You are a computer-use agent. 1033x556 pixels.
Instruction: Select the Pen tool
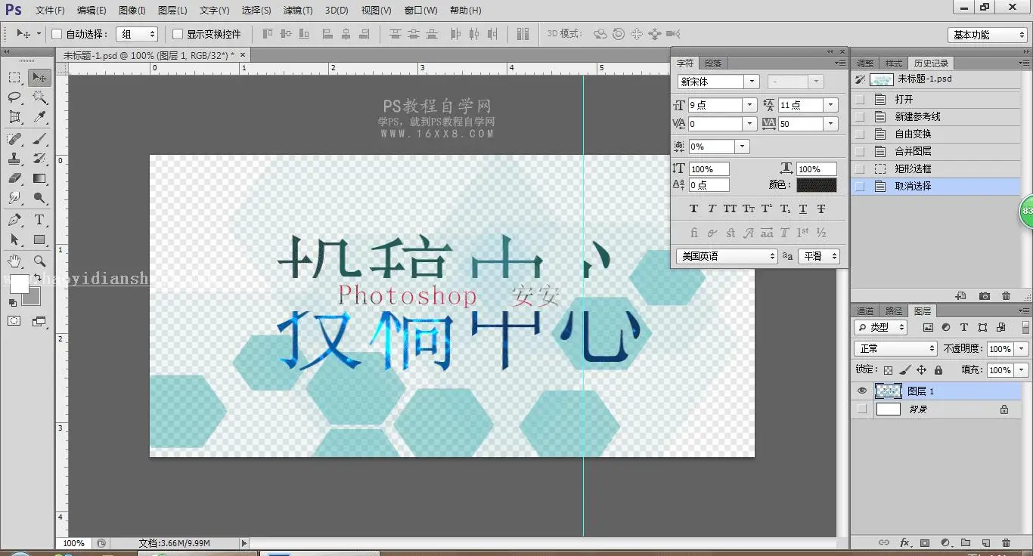tap(14, 220)
